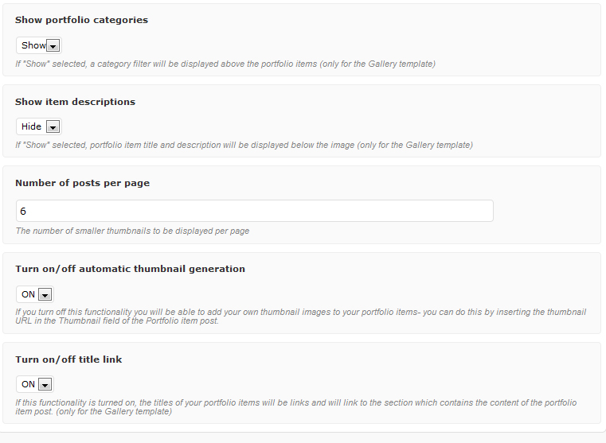Open the automatic thumbnail generation ON dropdown
Image resolution: width=606 pixels, height=443 pixels.
[29, 293]
